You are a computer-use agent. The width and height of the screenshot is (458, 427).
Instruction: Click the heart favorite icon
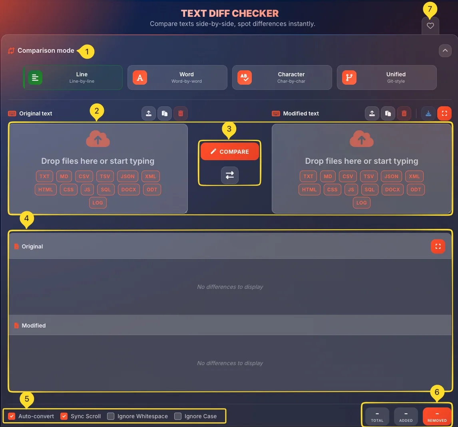click(x=430, y=26)
